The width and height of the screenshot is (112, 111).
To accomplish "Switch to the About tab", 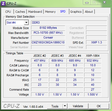I will point(89,12).
